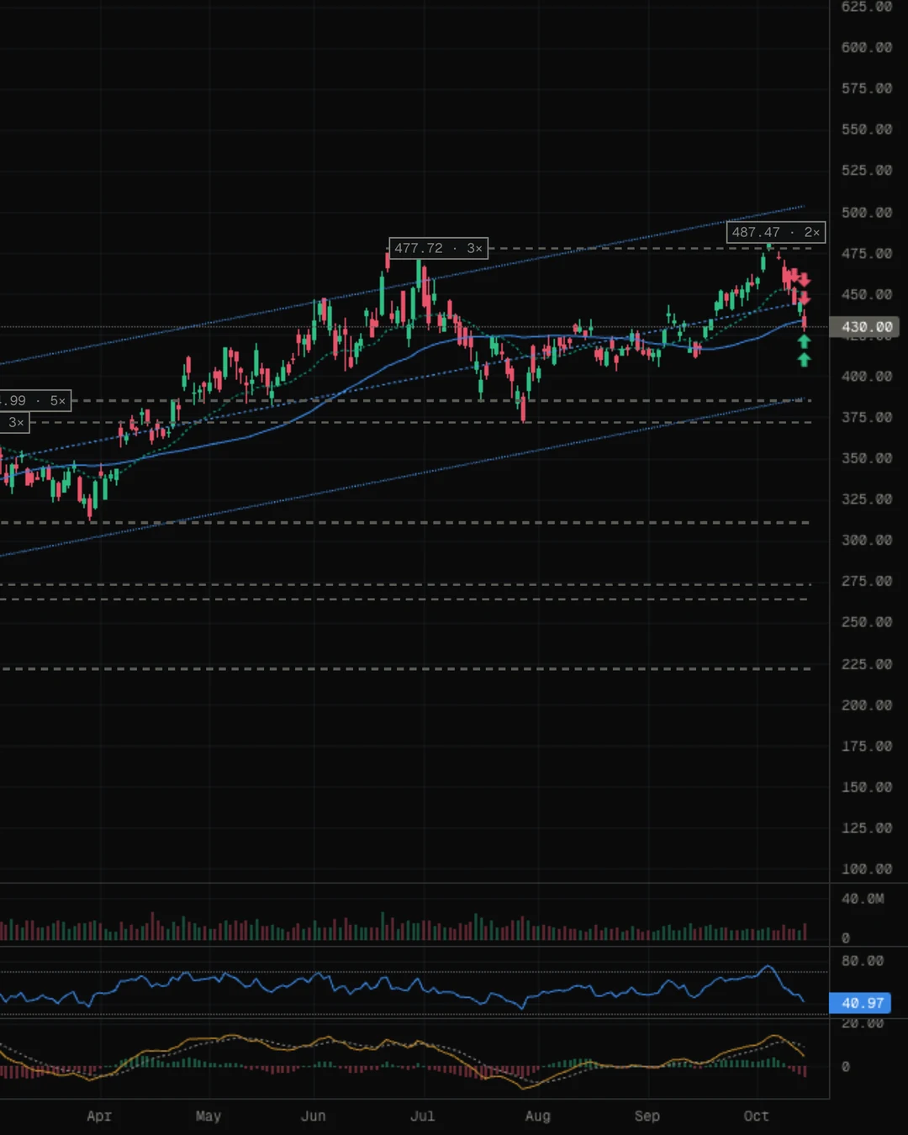Select the May label on time axis

209,1116
